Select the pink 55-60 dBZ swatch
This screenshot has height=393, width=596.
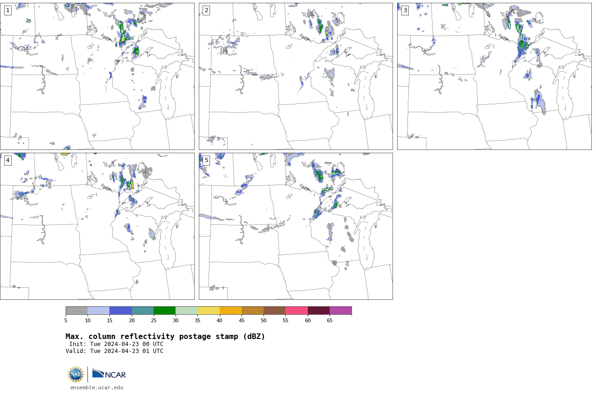click(297, 311)
